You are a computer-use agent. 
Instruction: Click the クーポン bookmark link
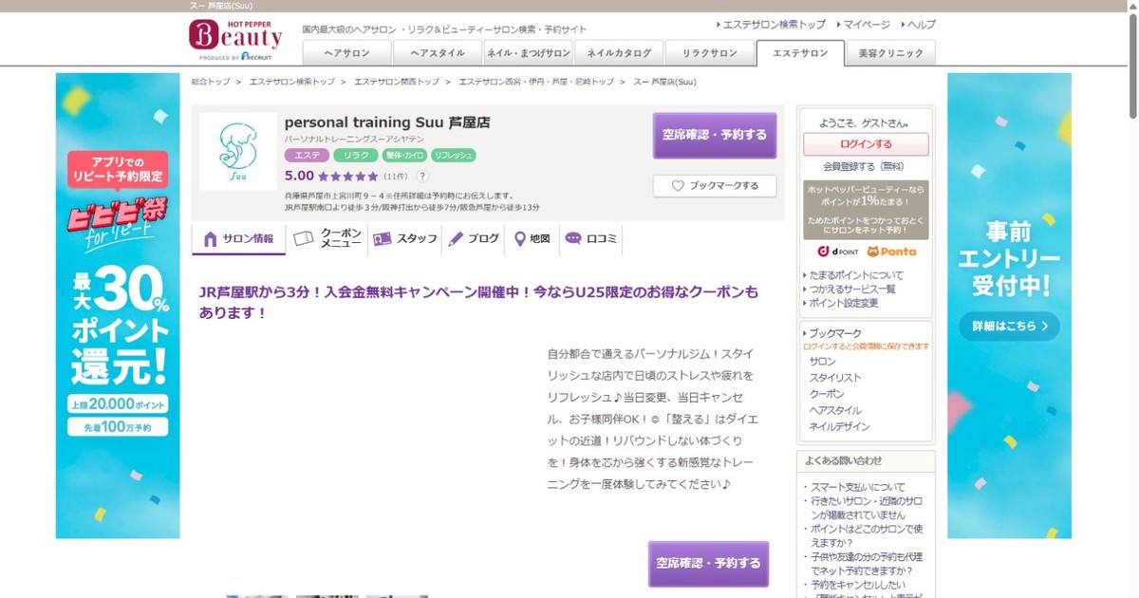pos(827,394)
